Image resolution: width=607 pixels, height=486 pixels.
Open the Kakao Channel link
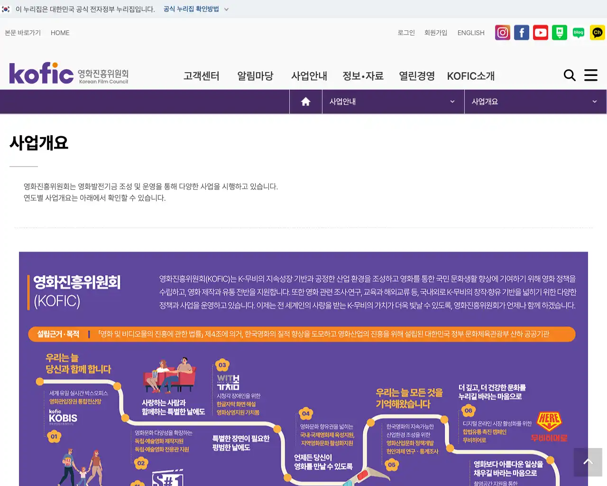tap(597, 32)
